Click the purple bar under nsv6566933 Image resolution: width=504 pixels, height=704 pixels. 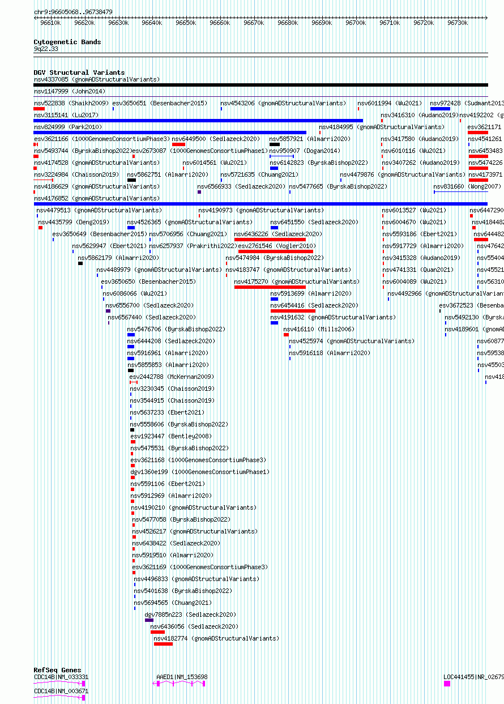(199, 192)
